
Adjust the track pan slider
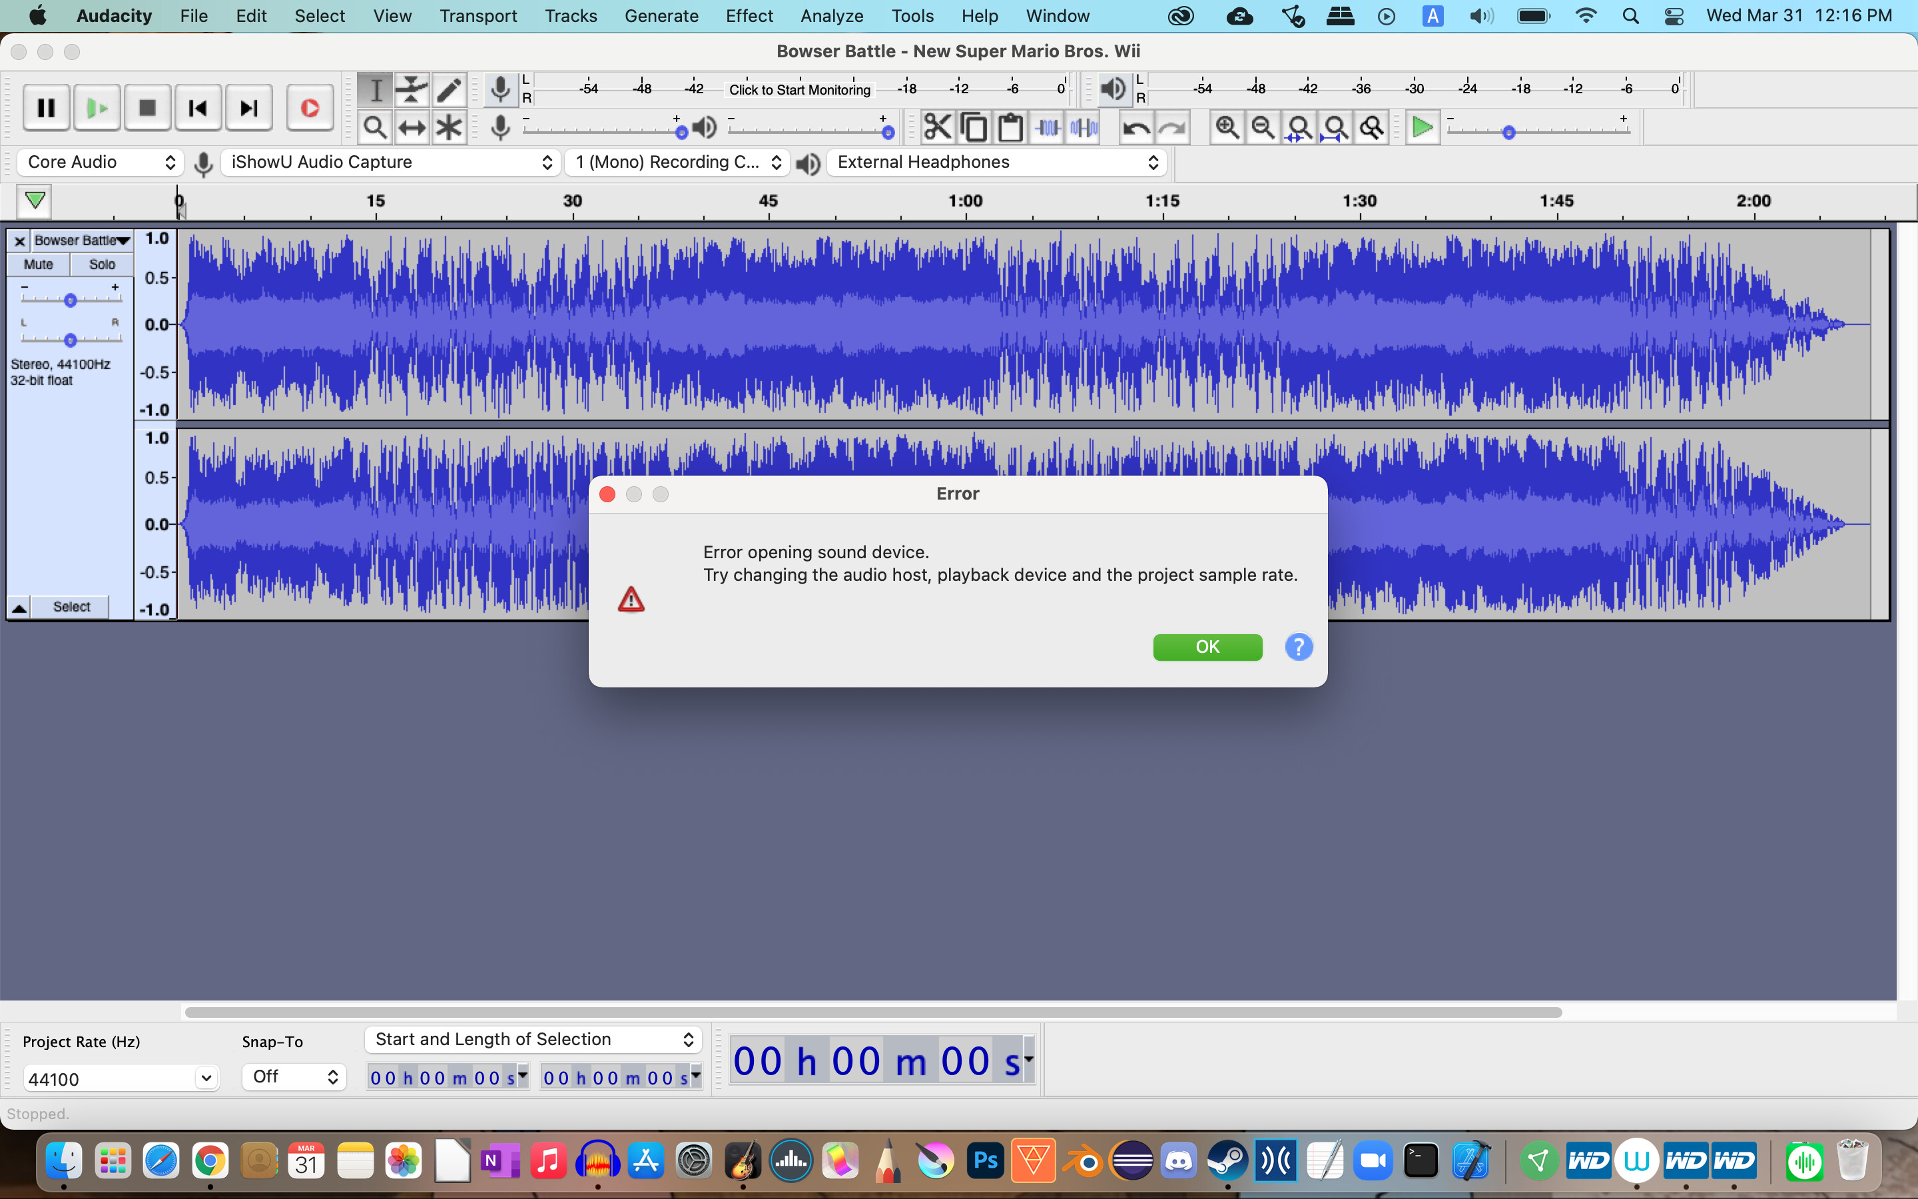pyautogui.click(x=71, y=340)
